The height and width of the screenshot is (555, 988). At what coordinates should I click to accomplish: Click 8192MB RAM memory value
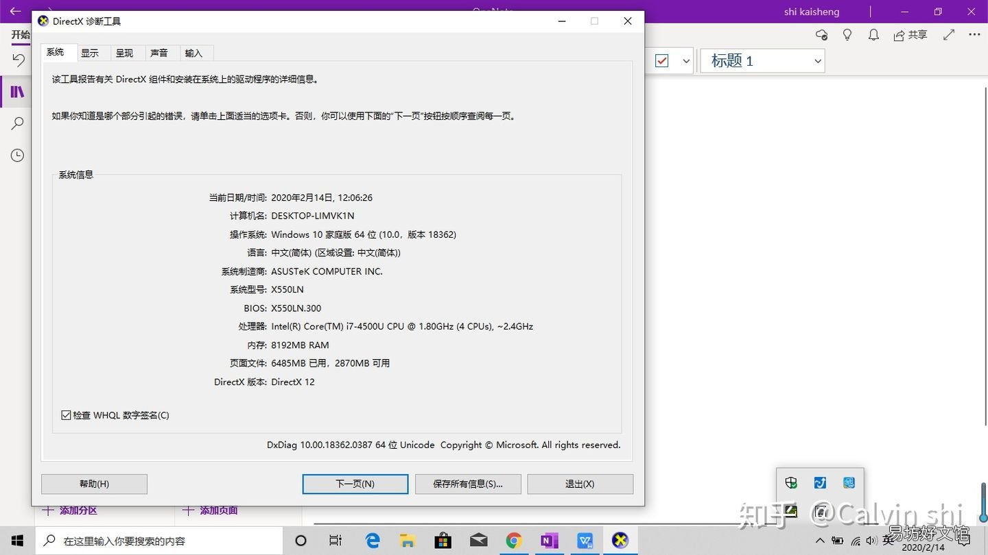coord(300,345)
